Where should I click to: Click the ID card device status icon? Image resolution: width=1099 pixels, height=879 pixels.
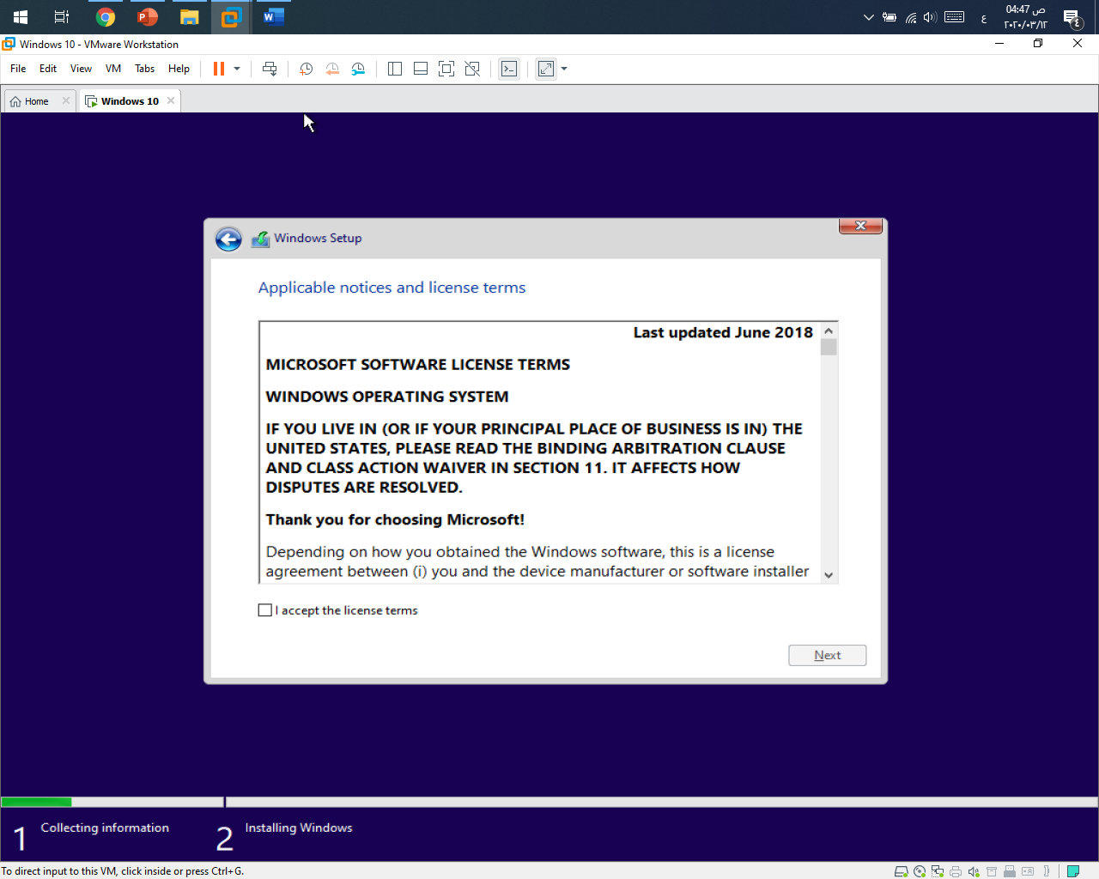[x=1028, y=871]
